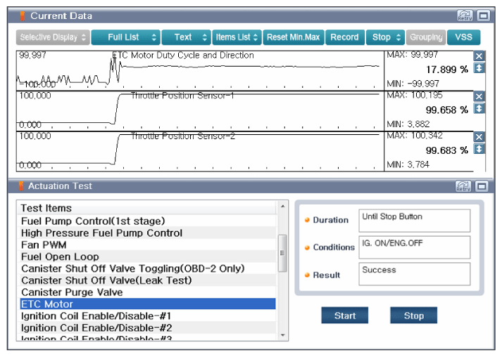Select Fuel Pump Control(1st stage) test item

[148, 221]
